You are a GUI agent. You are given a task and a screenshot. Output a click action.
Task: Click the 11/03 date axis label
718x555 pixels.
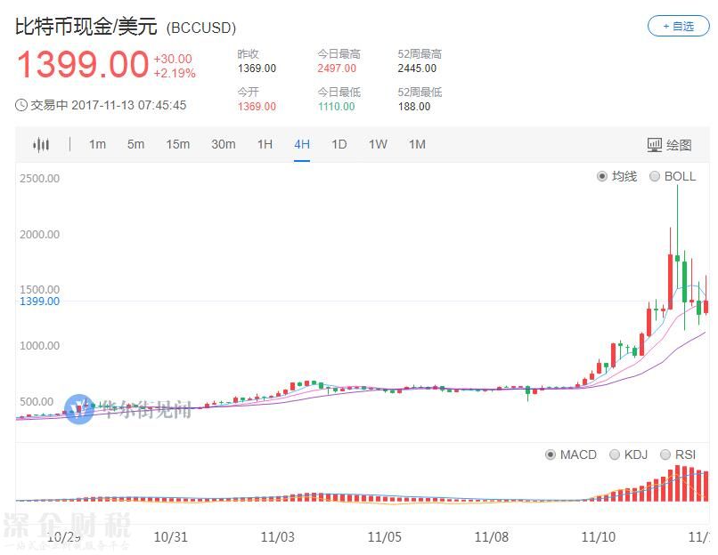coord(278,536)
